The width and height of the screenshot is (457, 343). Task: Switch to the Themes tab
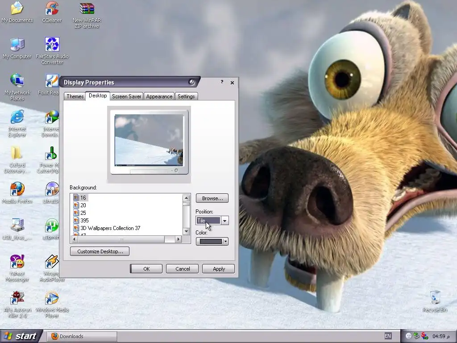click(75, 96)
